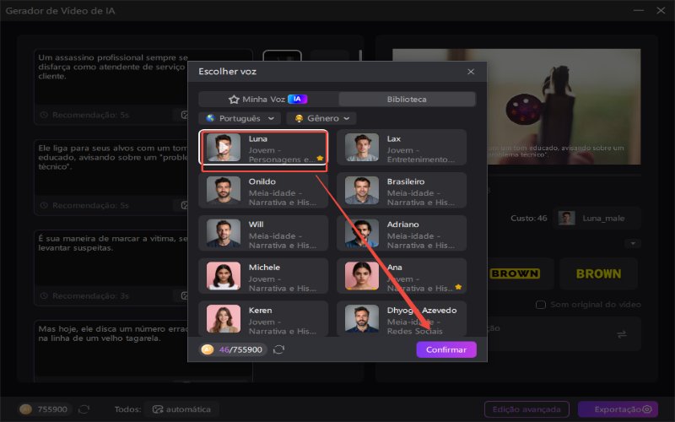
Task: Toggle Som original do vídeo checkbox
Action: pyautogui.click(x=541, y=305)
